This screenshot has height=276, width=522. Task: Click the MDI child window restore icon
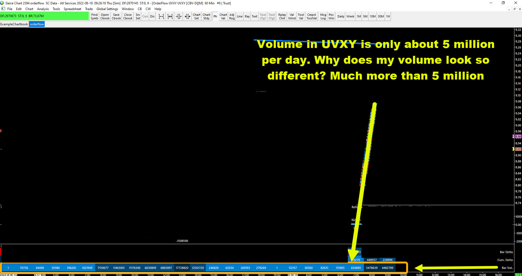[514, 9]
